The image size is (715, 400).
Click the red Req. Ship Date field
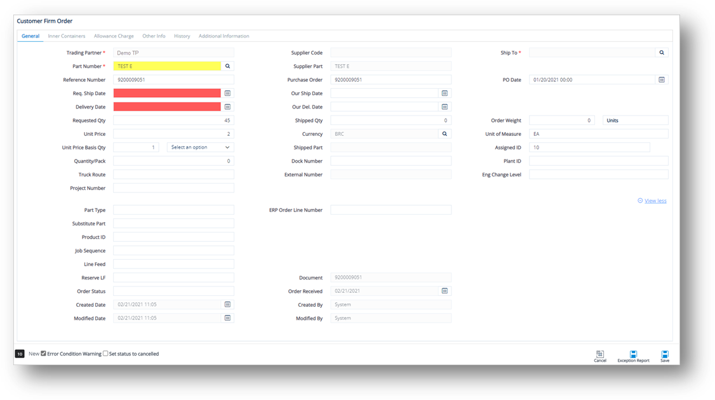coord(167,93)
